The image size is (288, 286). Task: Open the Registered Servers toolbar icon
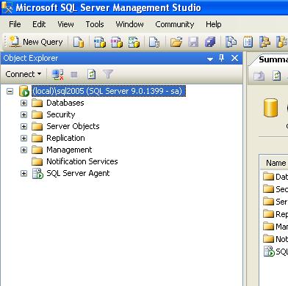[x=231, y=42]
